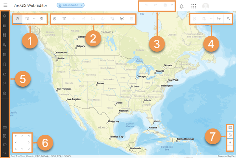
Task: Pan map toward upper-left corner arrow
Action: click(x=16, y=136)
